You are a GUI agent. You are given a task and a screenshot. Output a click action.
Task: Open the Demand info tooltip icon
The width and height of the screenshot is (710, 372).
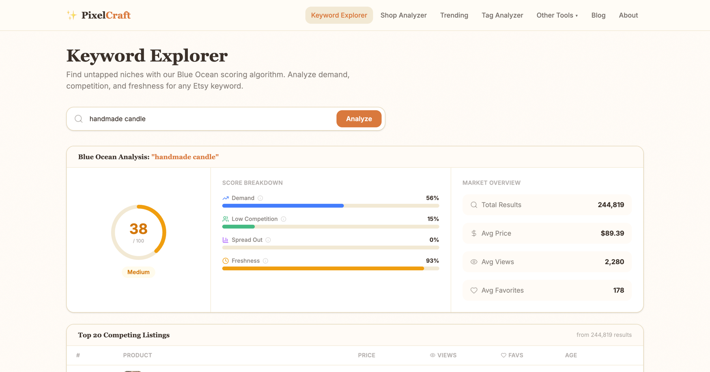pos(260,198)
